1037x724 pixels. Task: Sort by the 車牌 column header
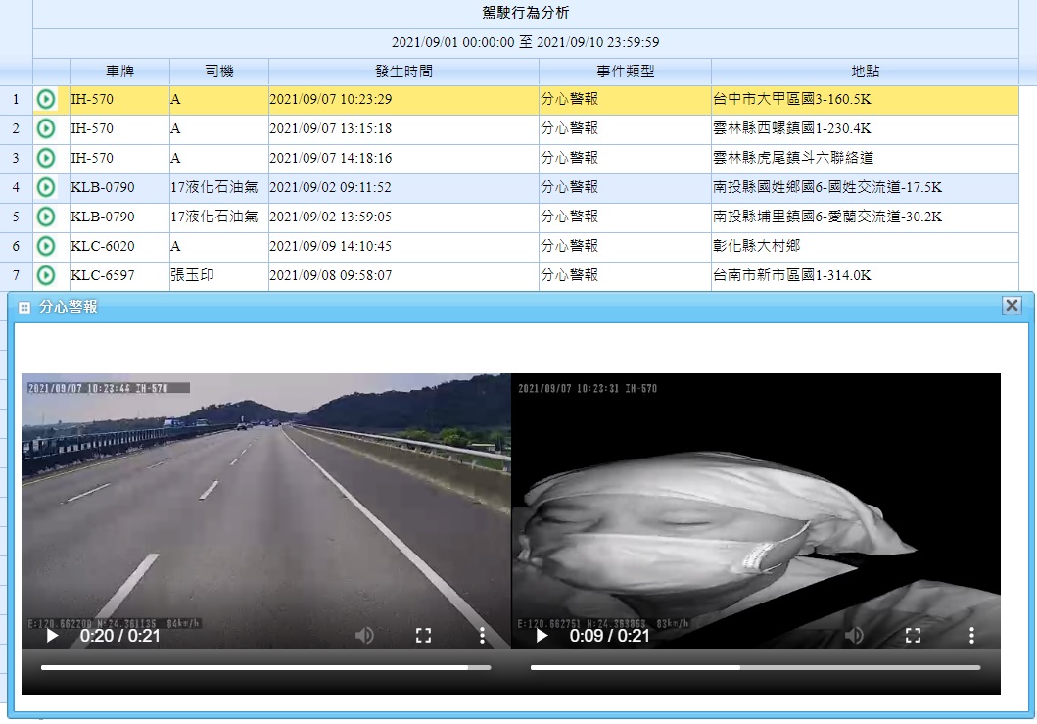(119, 72)
